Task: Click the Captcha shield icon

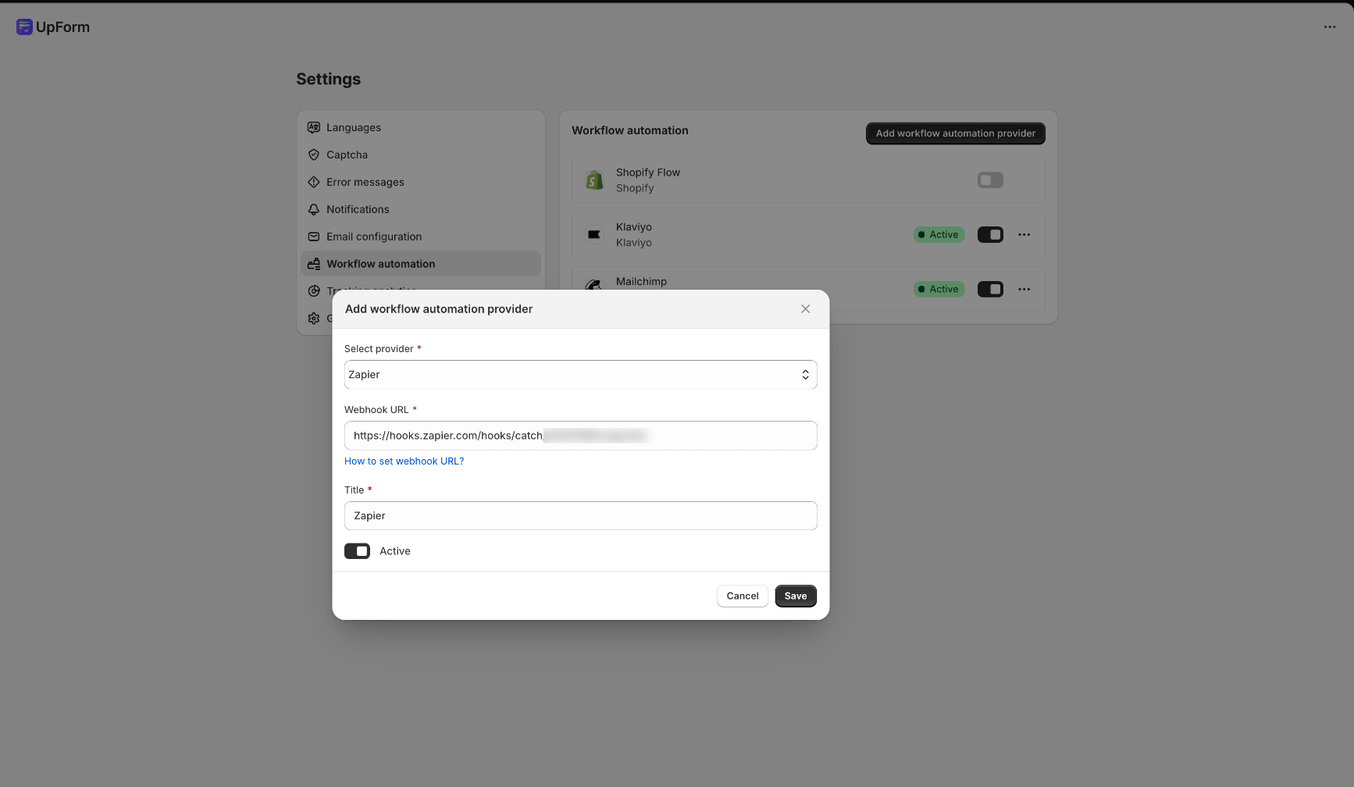Action: (x=314, y=155)
